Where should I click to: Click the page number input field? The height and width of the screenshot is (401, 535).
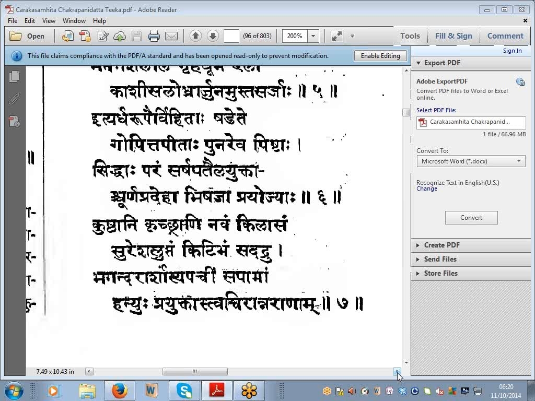(x=231, y=36)
